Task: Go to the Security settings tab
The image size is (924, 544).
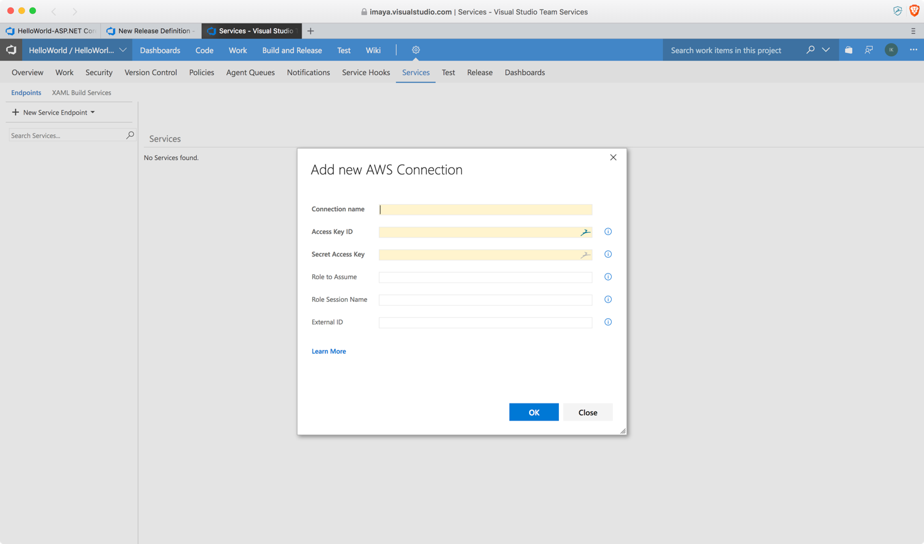Action: pos(99,72)
